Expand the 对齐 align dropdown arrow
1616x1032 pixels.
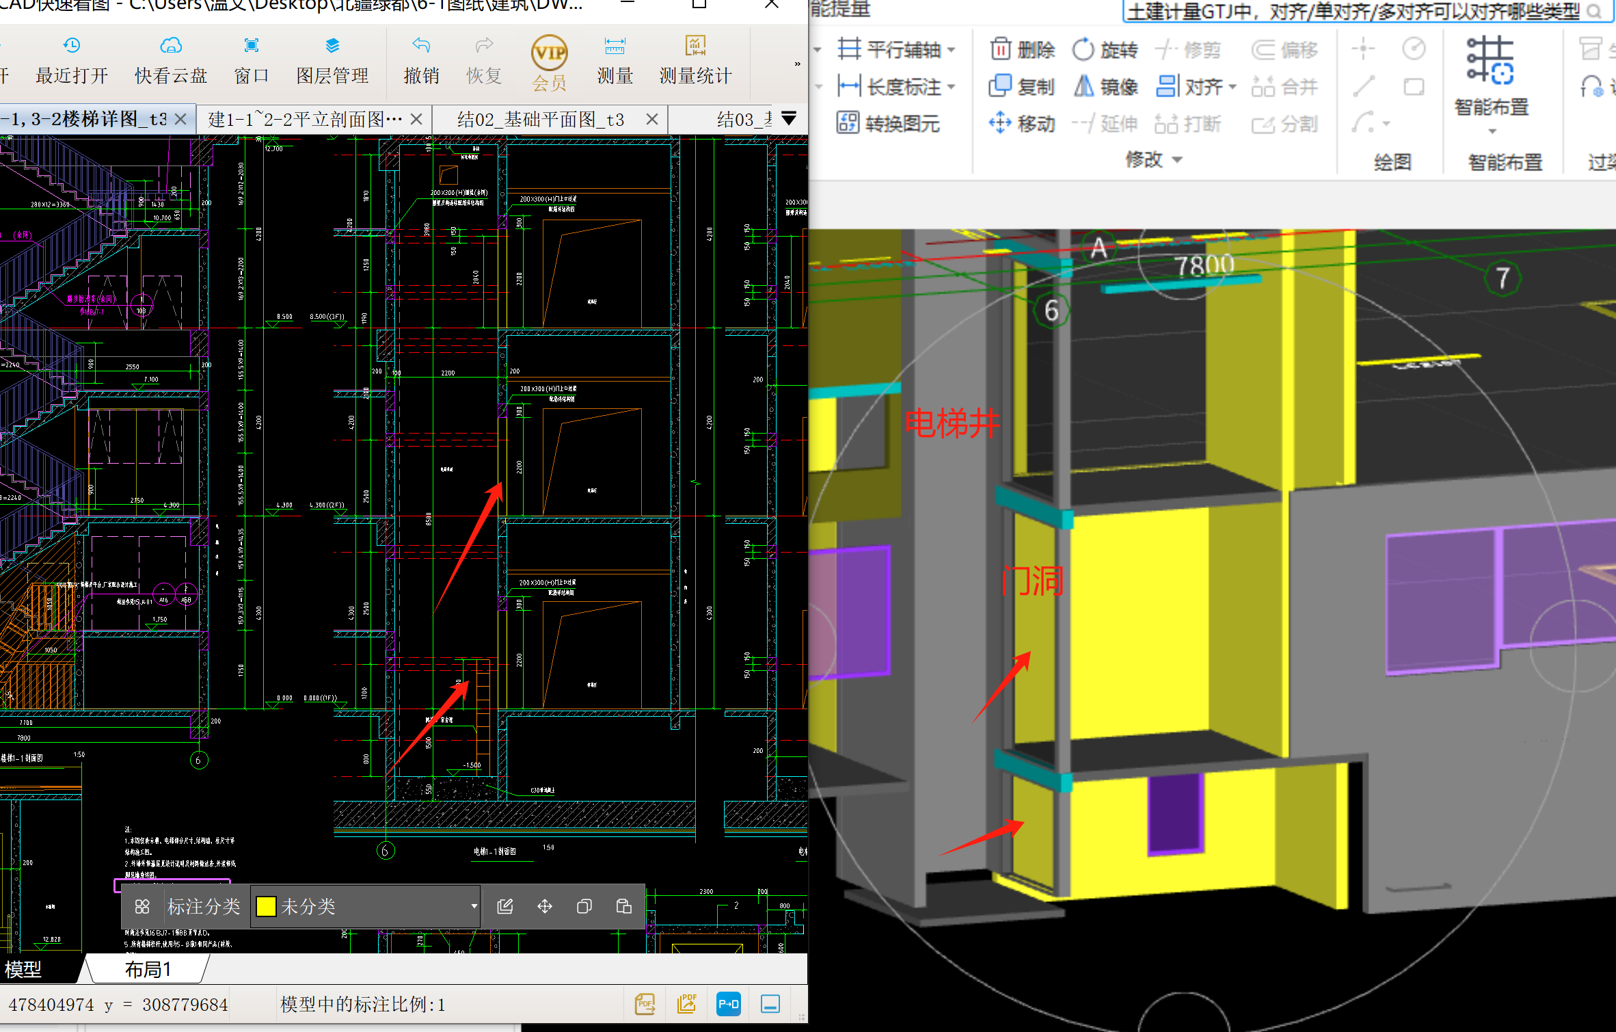tap(1233, 87)
